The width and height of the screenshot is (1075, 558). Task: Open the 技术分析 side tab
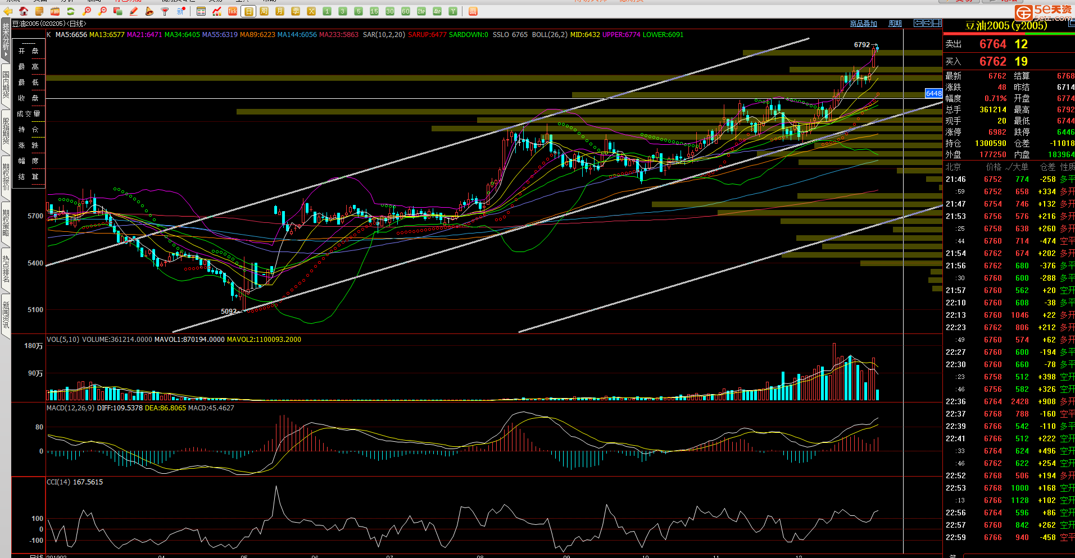pos(6,39)
